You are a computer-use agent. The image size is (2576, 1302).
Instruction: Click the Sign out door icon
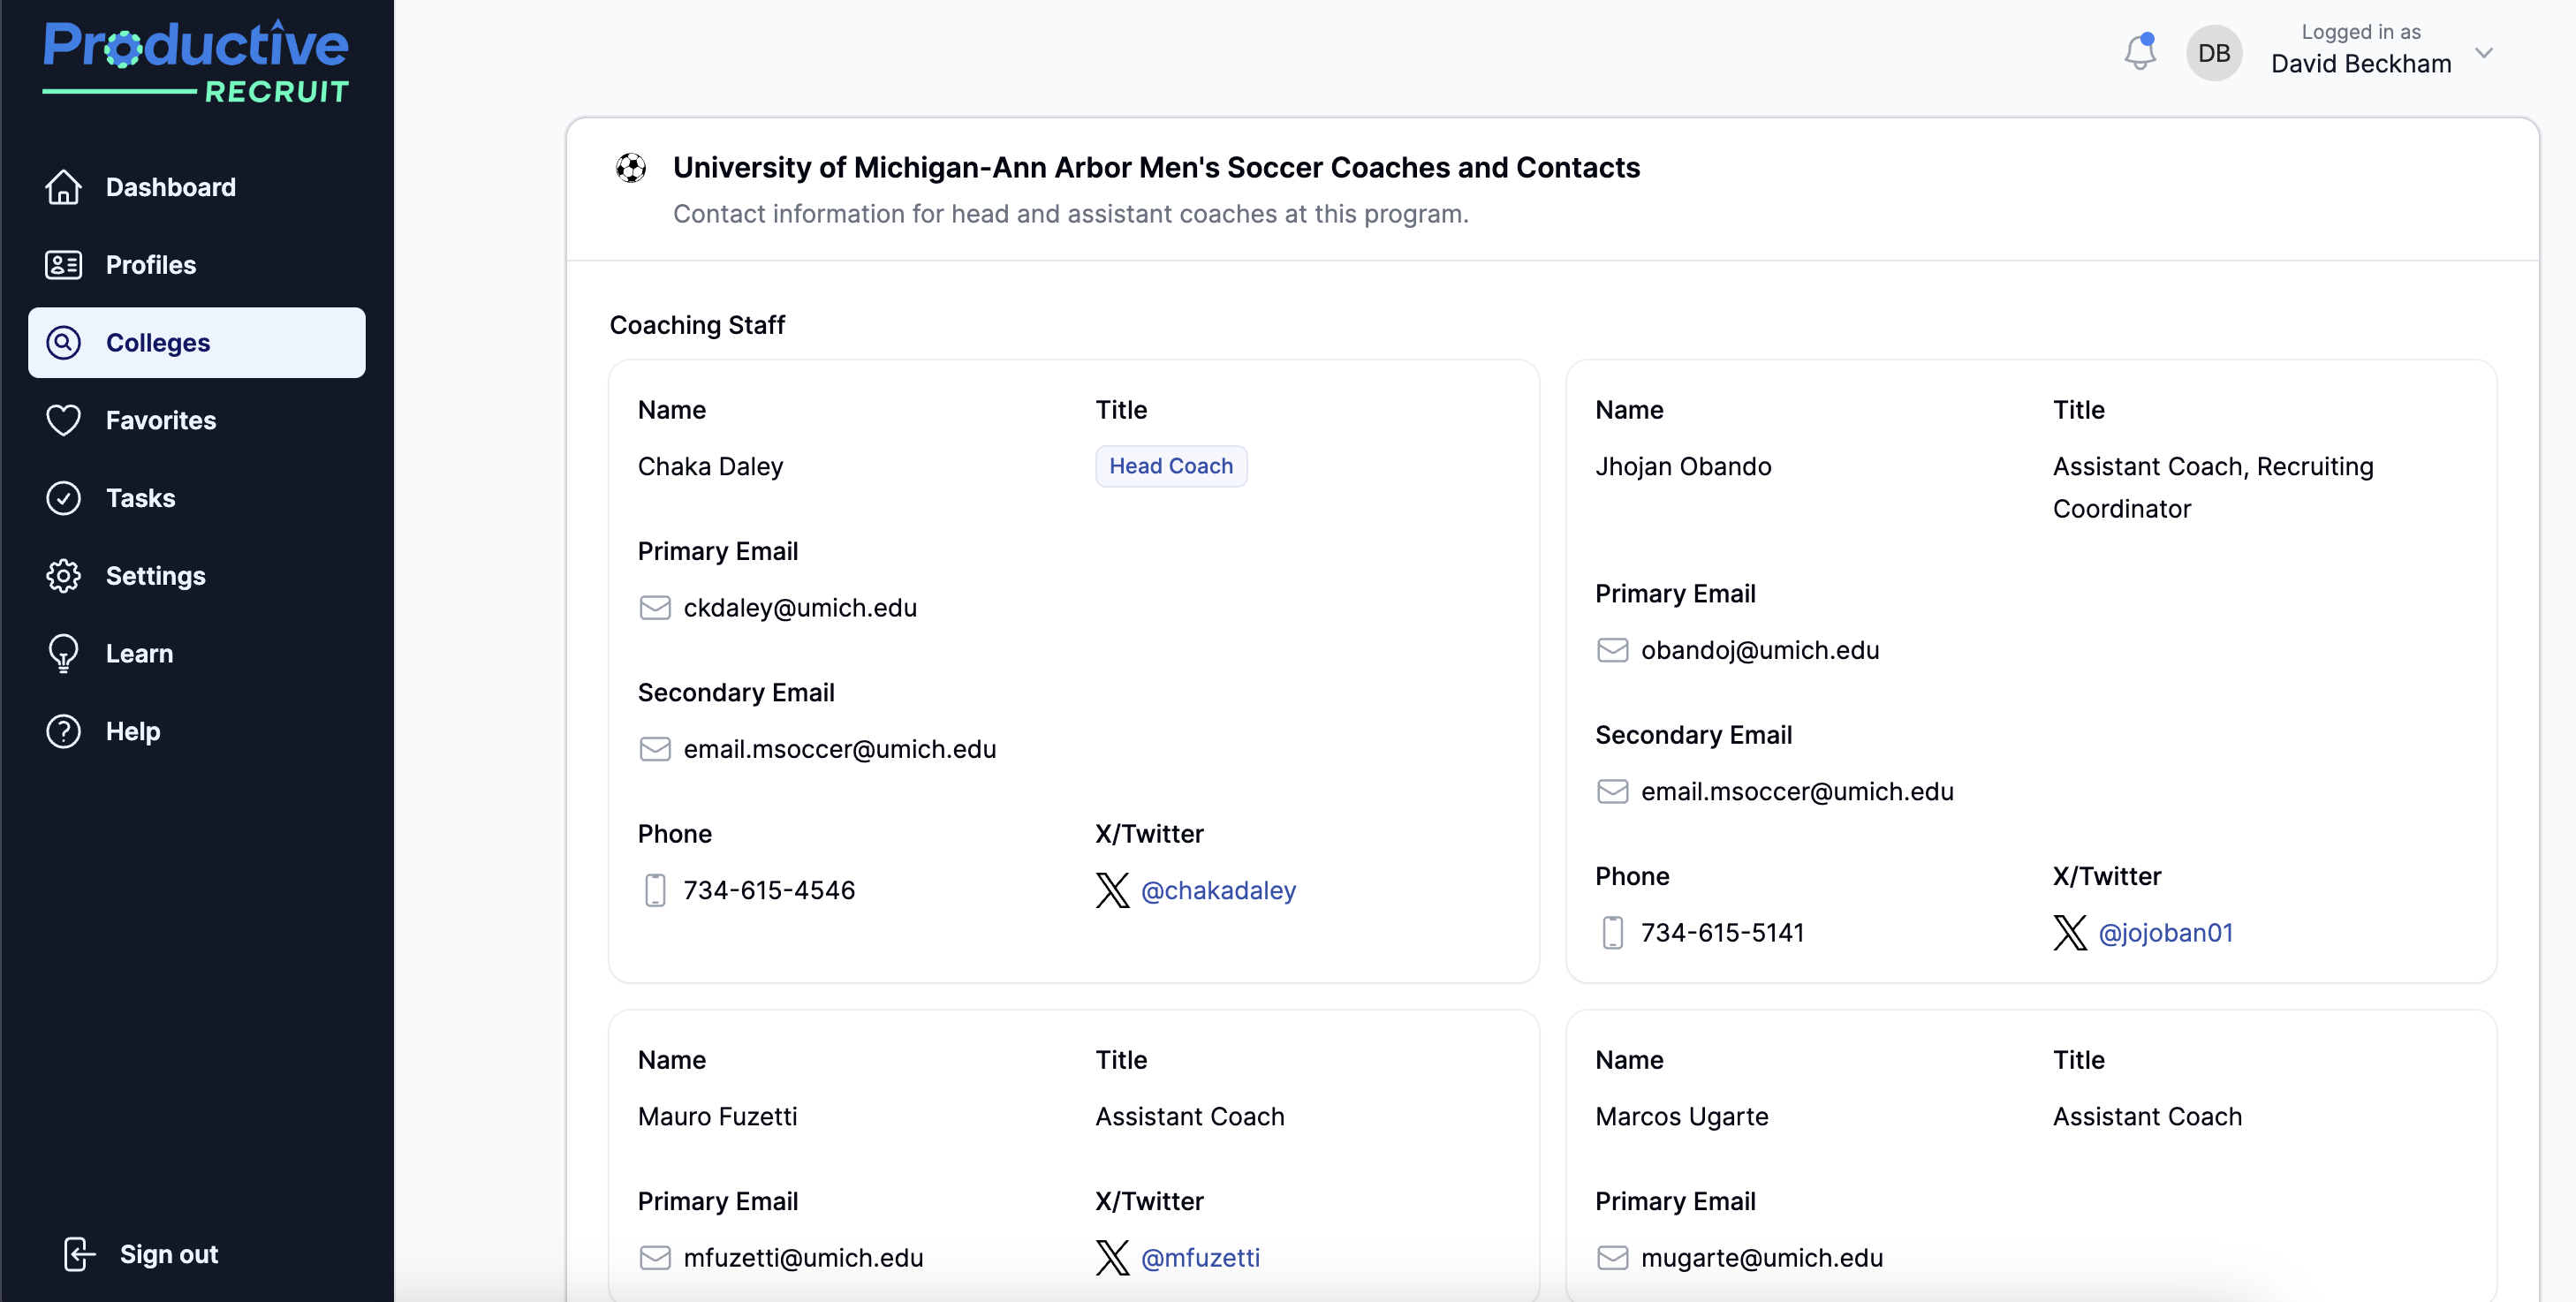pos(79,1254)
